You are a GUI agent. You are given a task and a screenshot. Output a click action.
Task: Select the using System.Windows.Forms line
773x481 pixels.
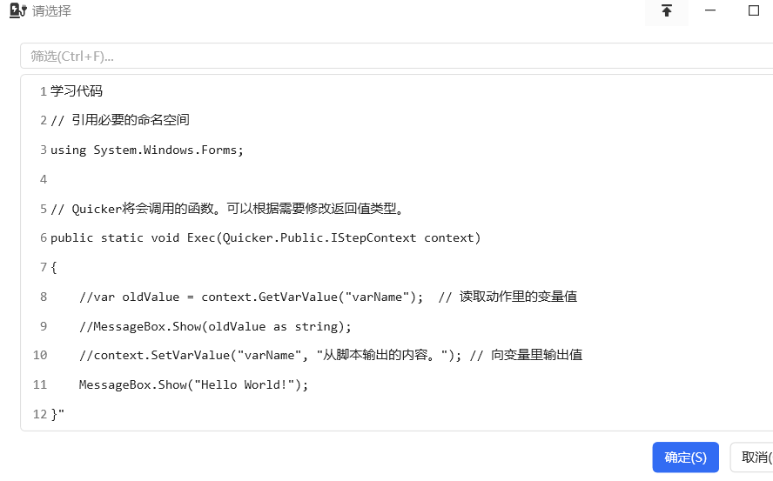397,150
